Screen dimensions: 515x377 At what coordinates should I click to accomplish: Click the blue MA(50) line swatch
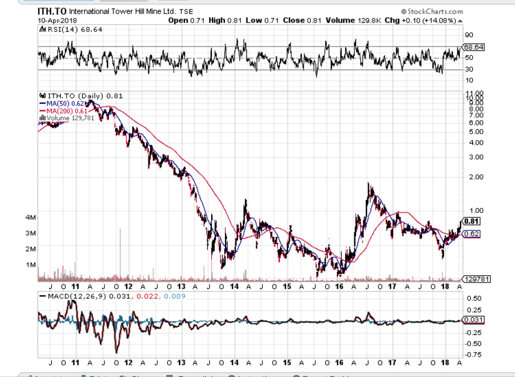pyautogui.click(x=43, y=104)
